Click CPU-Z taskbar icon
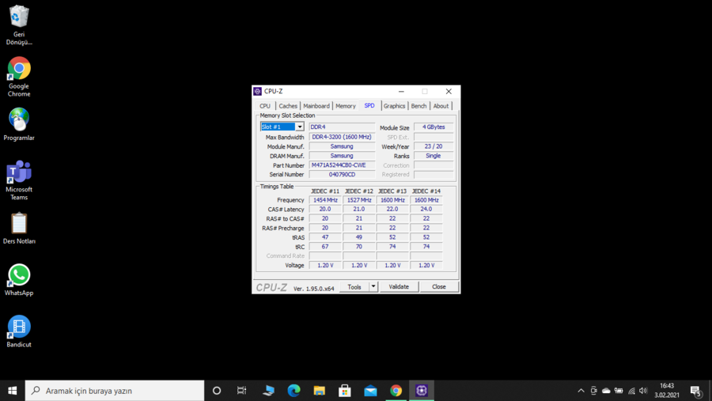This screenshot has width=712, height=401. click(422, 391)
